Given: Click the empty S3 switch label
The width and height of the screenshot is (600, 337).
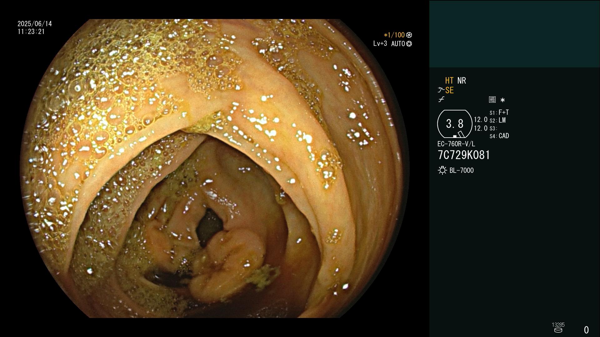Looking at the screenshot, I should [x=493, y=128].
